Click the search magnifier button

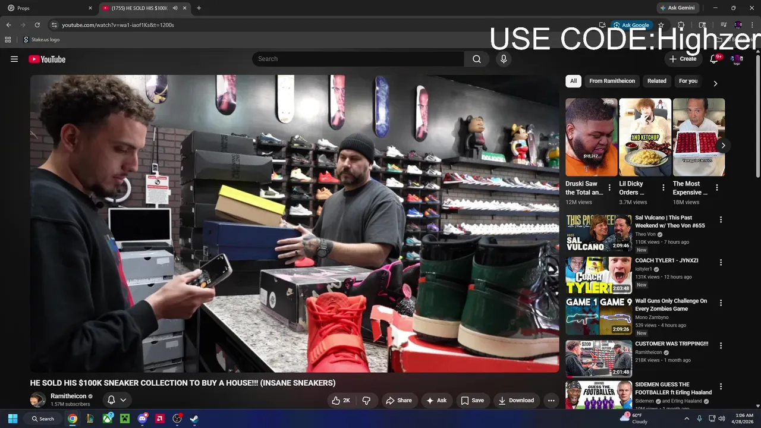(x=477, y=59)
